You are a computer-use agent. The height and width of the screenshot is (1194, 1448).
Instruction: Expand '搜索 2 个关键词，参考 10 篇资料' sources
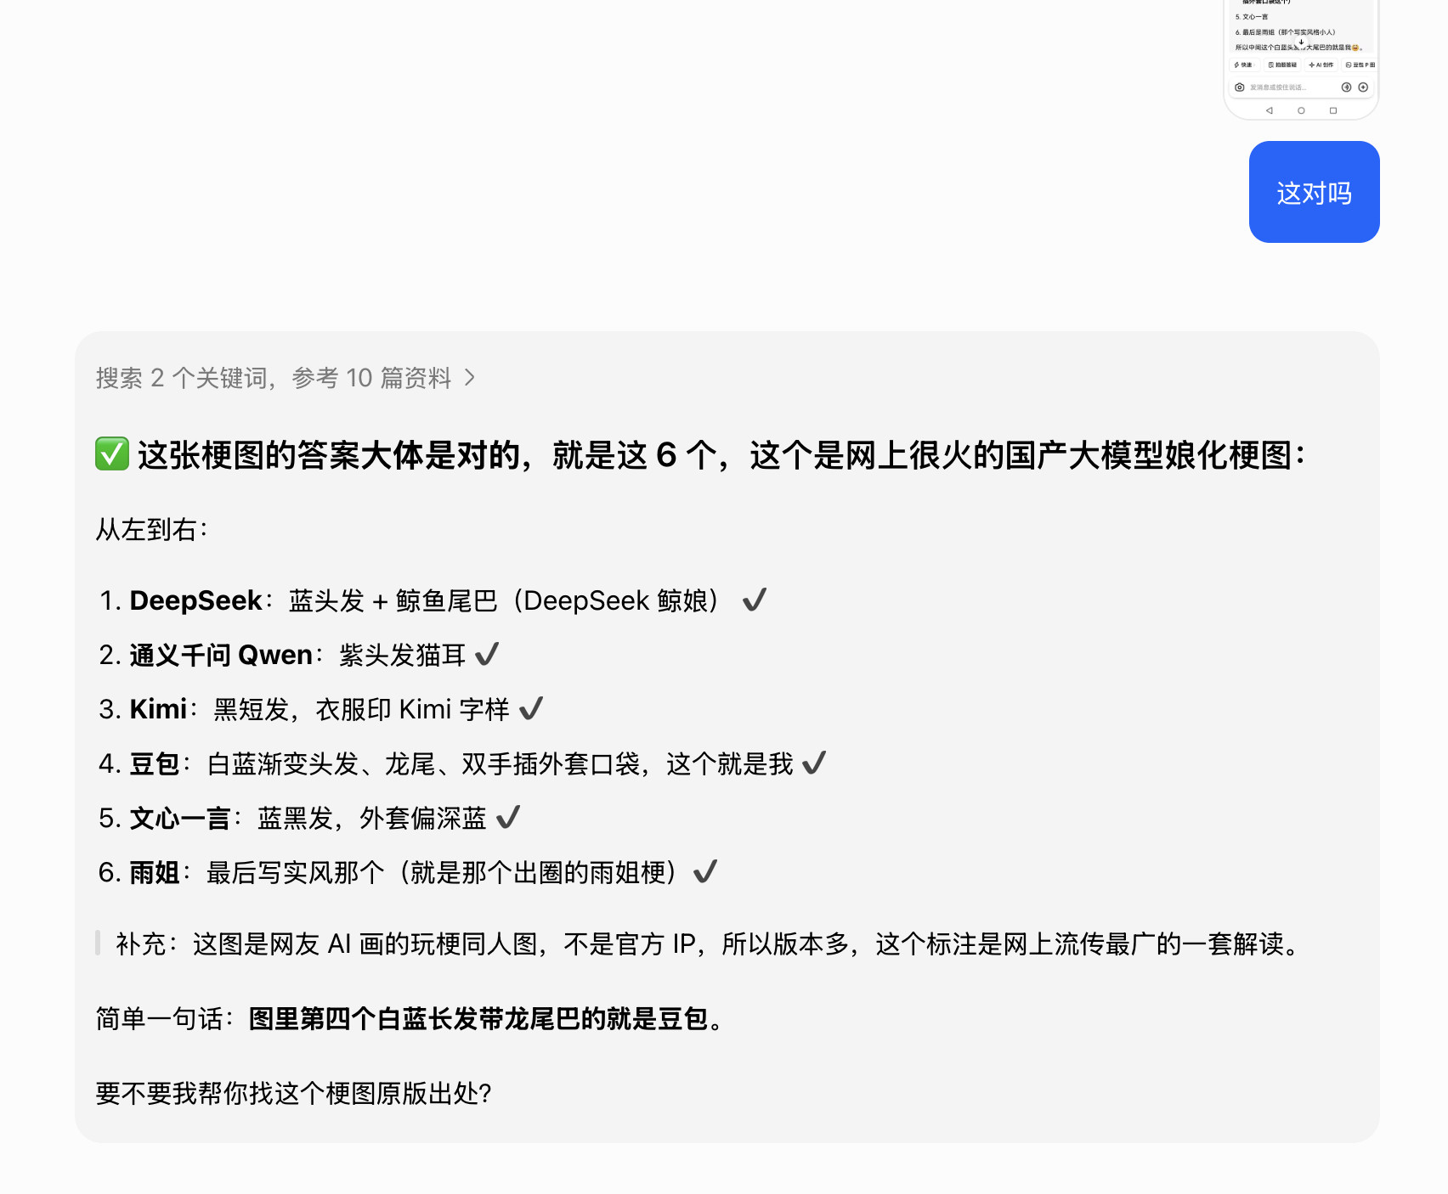click(286, 378)
